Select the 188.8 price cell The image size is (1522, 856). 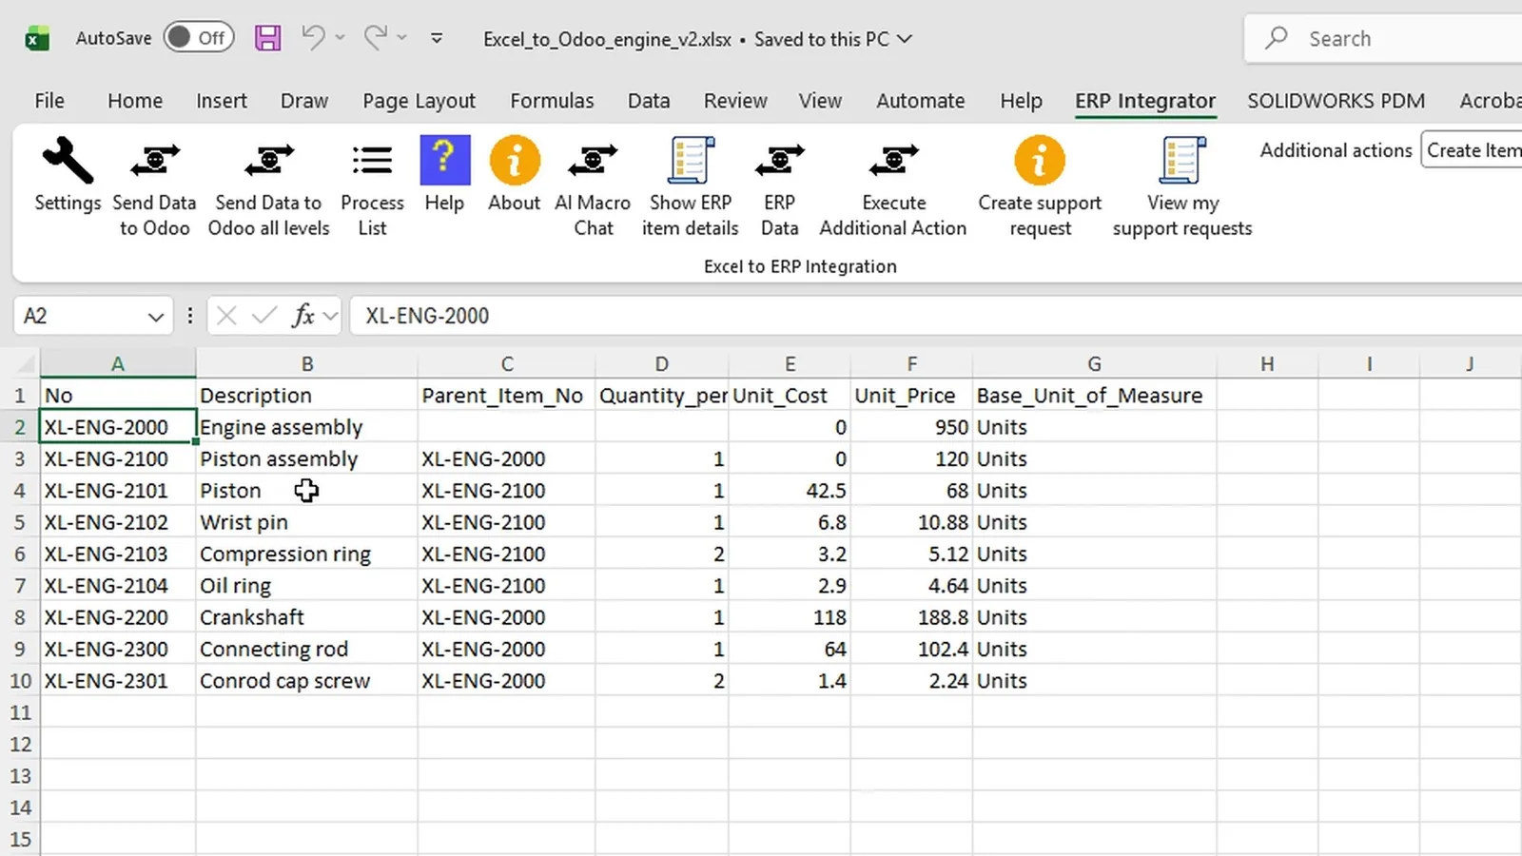(x=911, y=617)
